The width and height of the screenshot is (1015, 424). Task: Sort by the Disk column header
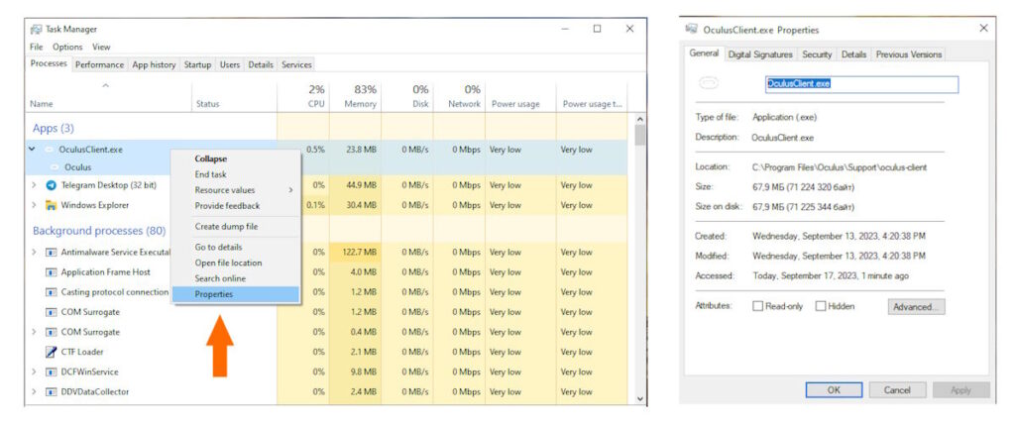tap(407, 96)
